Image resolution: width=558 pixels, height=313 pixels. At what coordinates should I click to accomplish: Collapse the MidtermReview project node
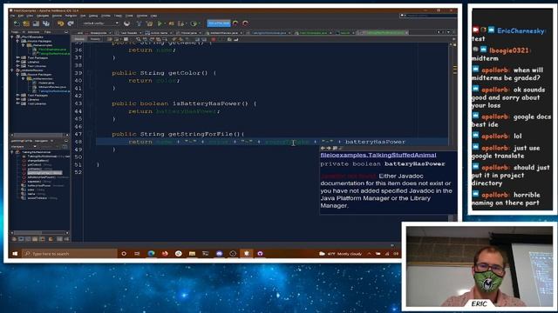(12, 70)
